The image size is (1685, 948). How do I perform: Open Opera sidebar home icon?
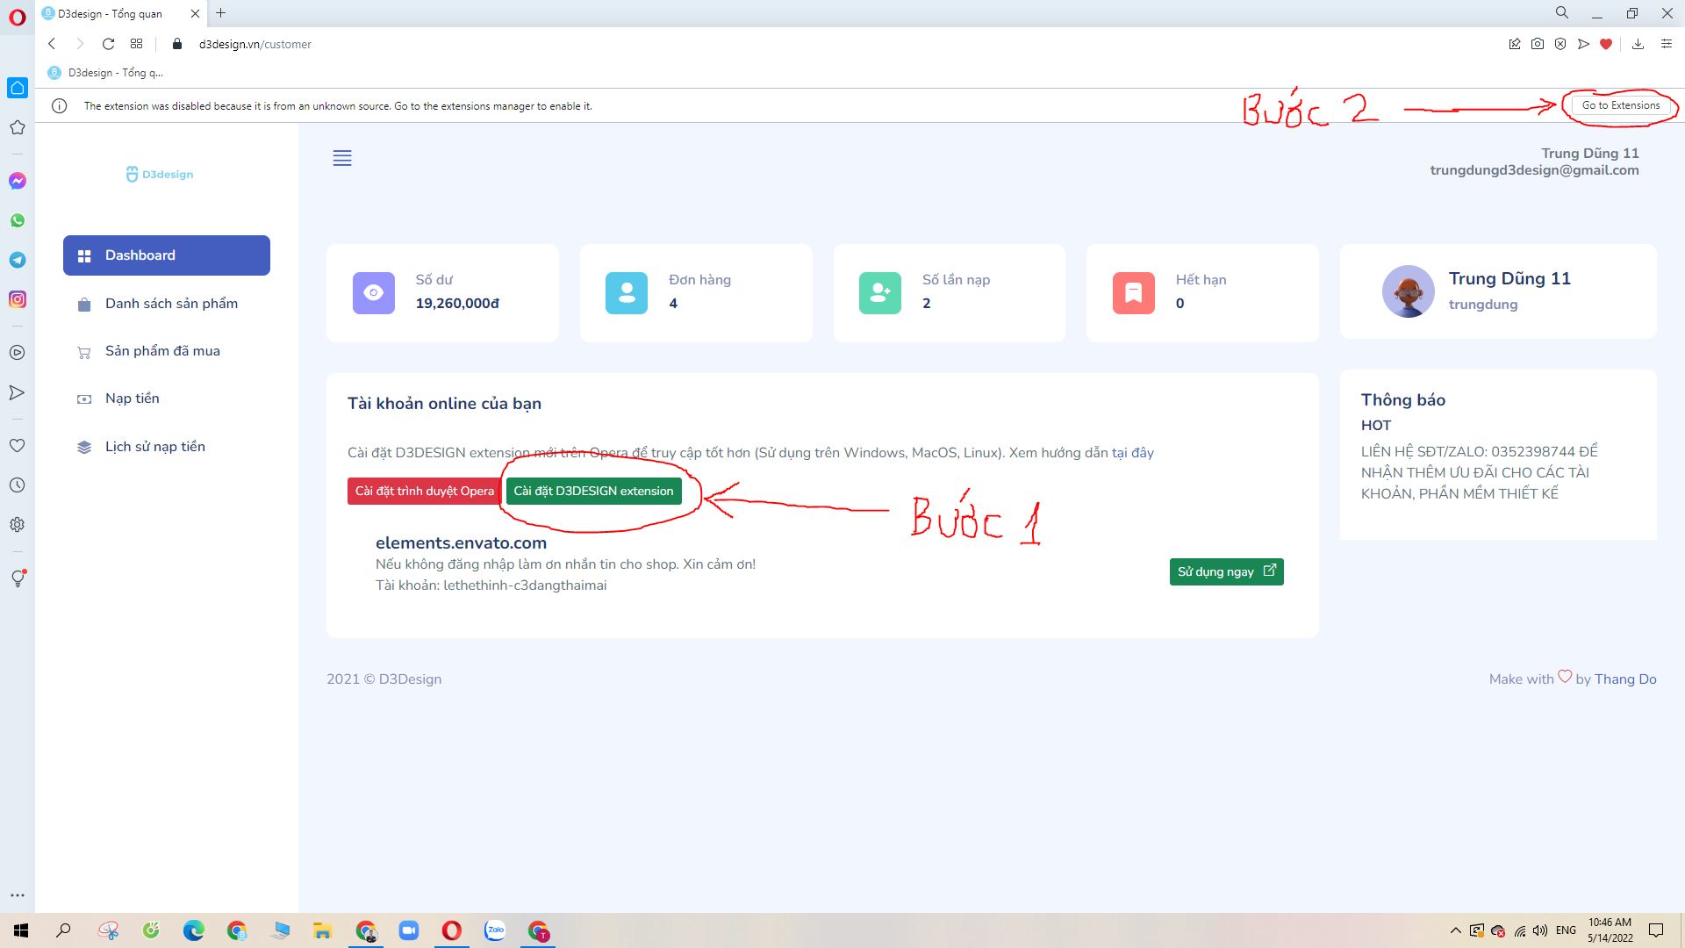point(17,88)
